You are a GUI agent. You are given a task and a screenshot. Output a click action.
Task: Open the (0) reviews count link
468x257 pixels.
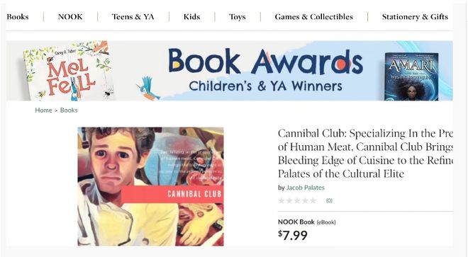(329, 200)
